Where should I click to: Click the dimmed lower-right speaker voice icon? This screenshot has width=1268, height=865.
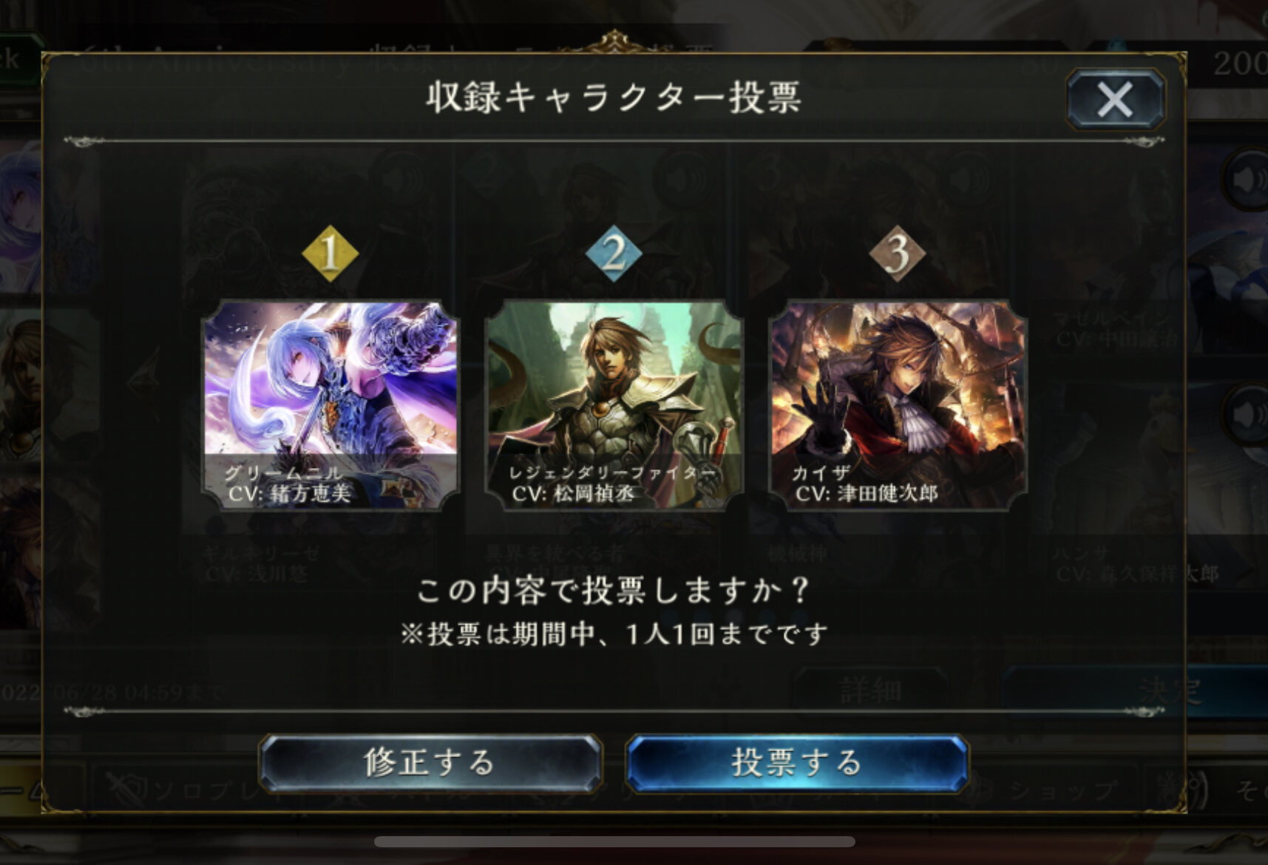coord(1248,415)
